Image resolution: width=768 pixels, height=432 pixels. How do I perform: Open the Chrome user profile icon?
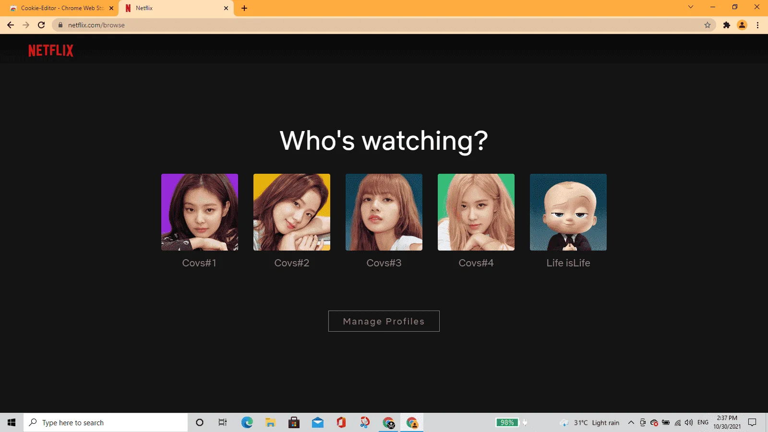742,25
